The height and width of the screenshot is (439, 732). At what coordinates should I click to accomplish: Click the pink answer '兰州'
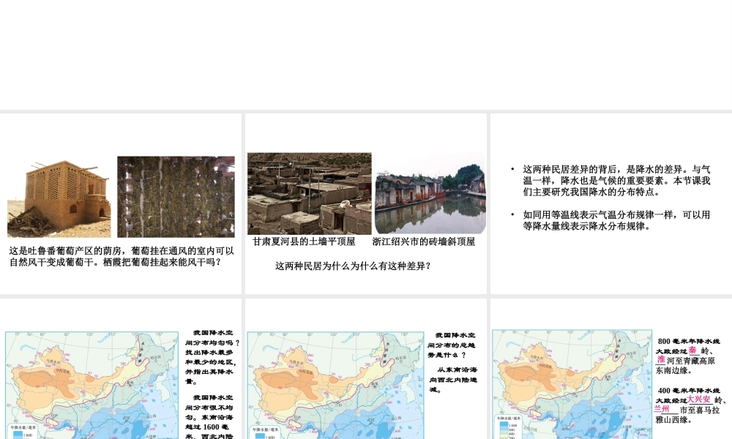point(662,409)
